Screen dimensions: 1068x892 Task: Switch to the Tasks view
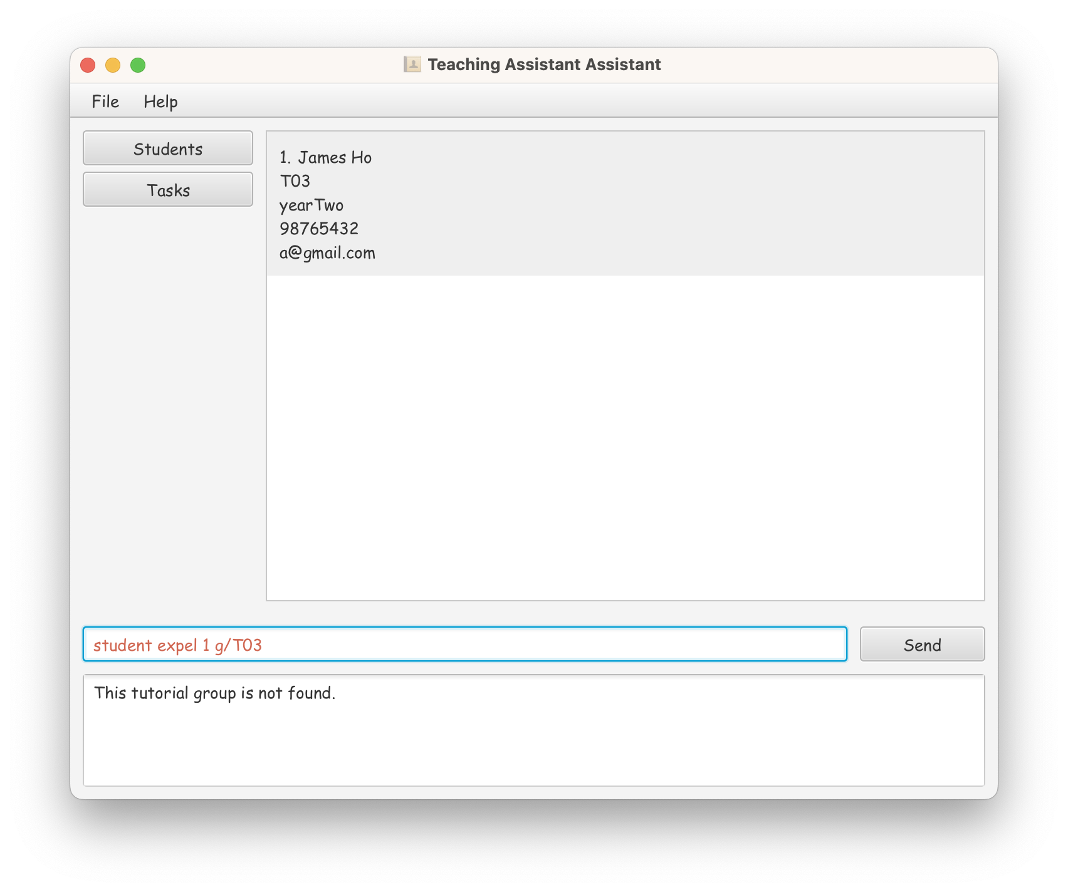tap(168, 190)
